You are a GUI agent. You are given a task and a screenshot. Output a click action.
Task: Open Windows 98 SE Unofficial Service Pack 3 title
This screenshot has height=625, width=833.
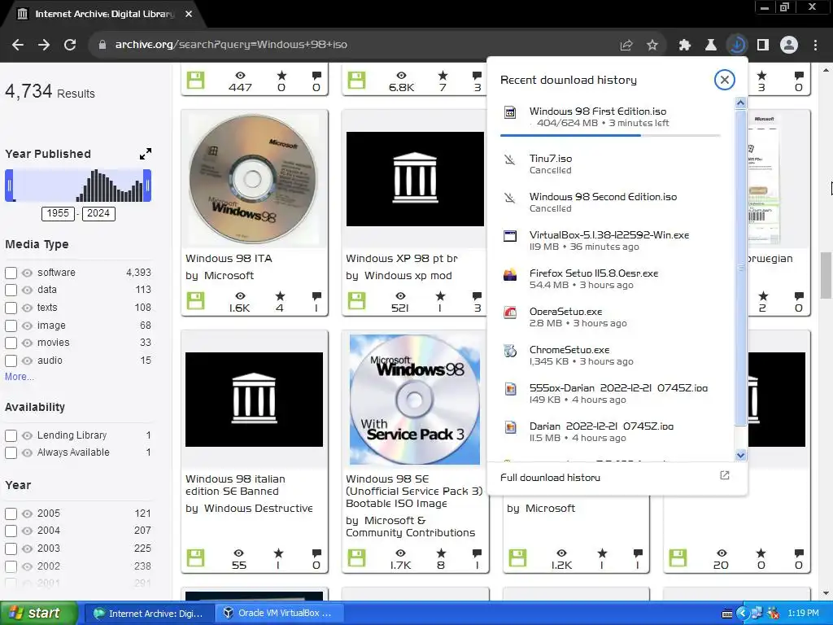(414, 491)
